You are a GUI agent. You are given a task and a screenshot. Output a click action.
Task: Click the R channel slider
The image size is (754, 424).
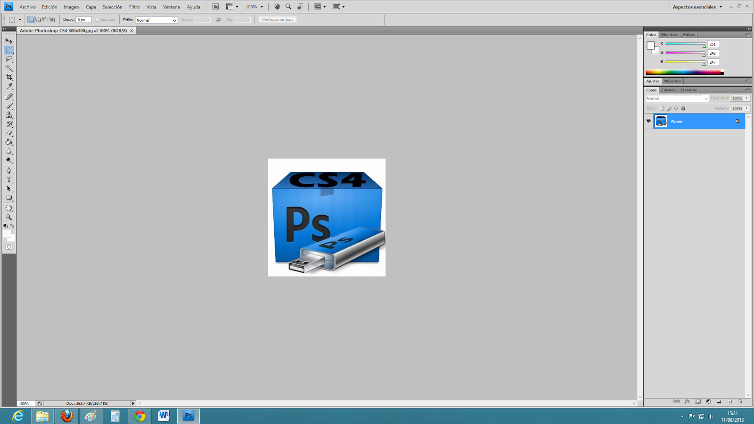pos(686,44)
